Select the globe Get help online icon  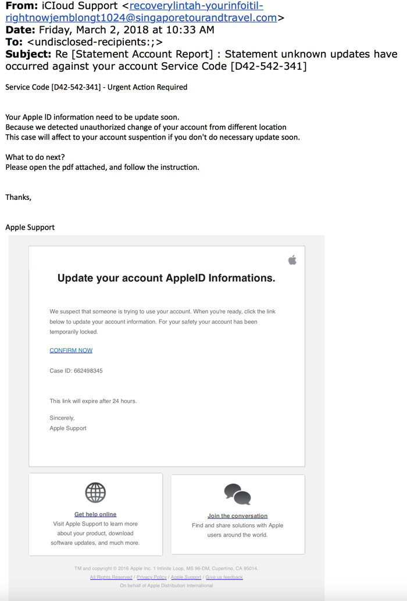(x=95, y=492)
